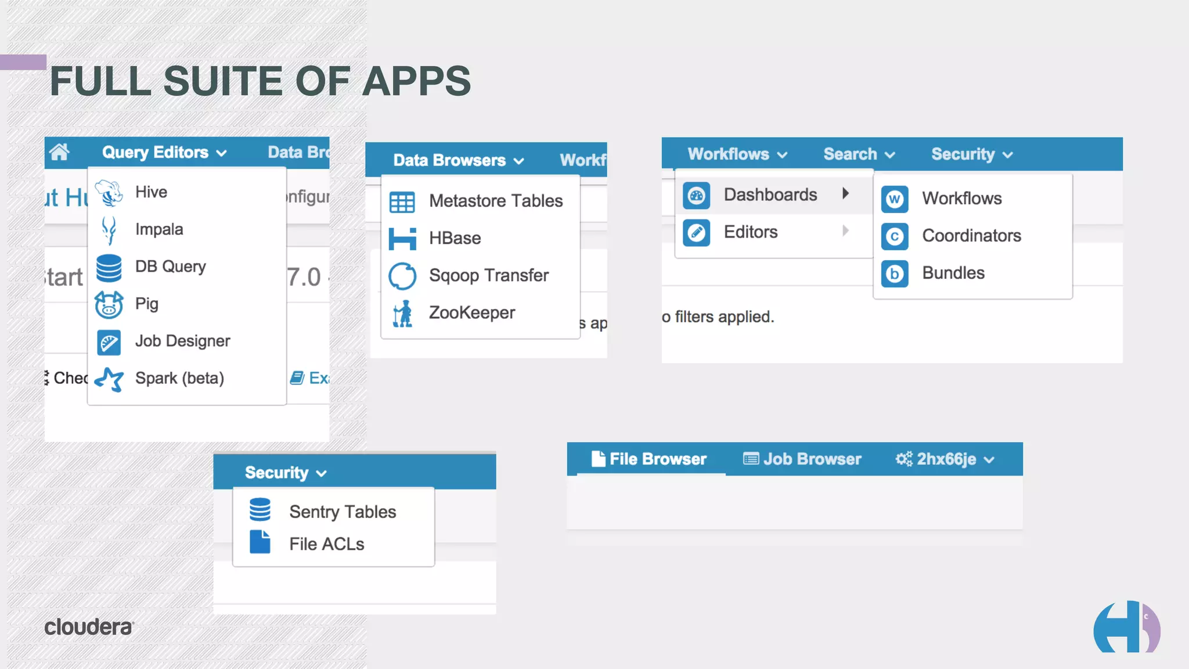The height and width of the screenshot is (669, 1189).
Task: Select Coordinators submenu item
Action: pyautogui.click(x=973, y=236)
